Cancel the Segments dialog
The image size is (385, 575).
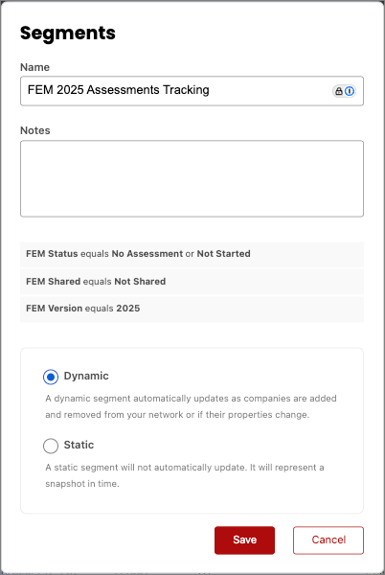tap(328, 540)
